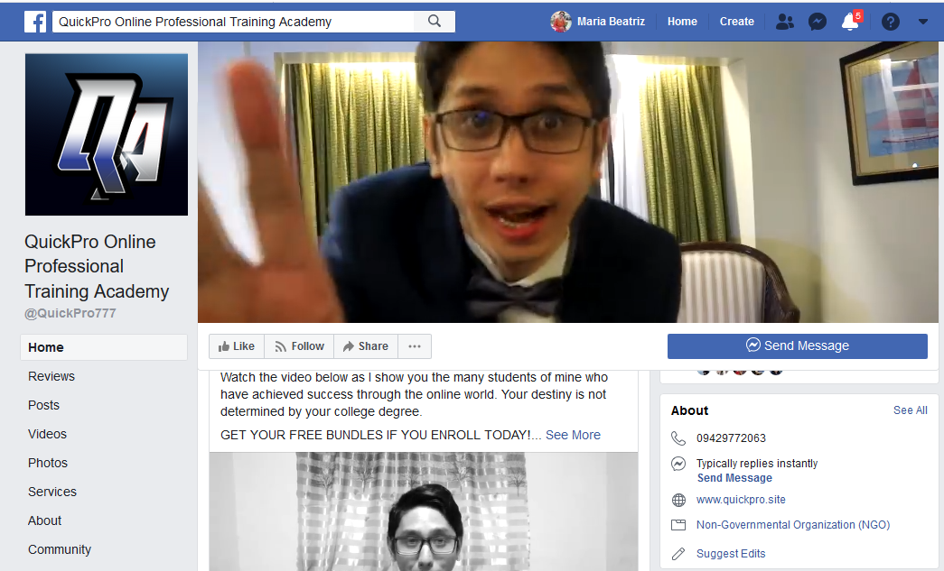The image size is (944, 571).
Task: Click the QuickPro page logo image
Action: pyautogui.click(x=107, y=134)
